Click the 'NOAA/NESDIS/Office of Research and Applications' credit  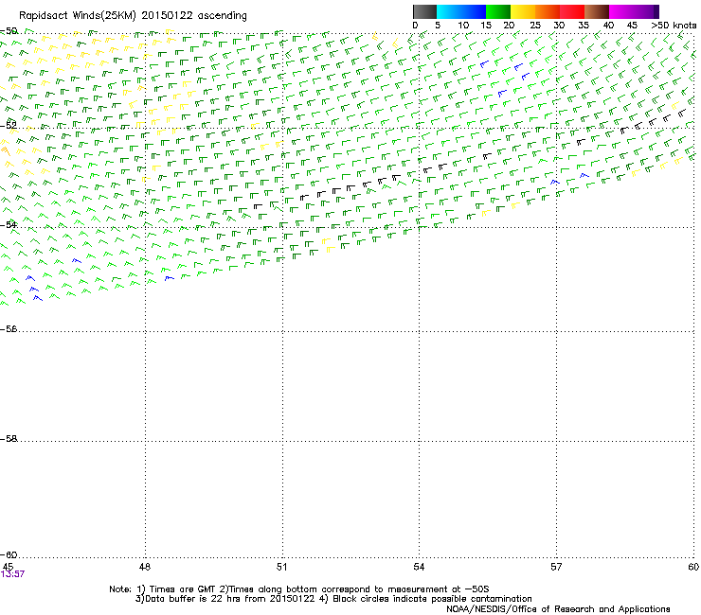point(558,609)
